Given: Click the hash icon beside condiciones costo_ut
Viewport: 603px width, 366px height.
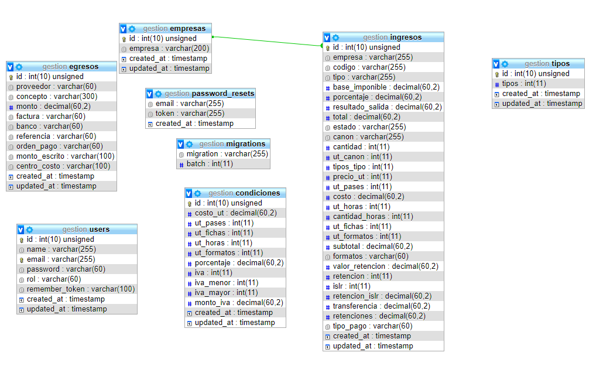Looking at the screenshot, I should click(190, 214).
